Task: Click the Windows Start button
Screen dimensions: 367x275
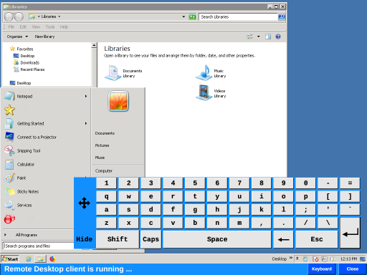Action: point(10,259)
